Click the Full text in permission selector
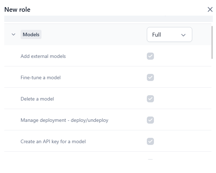Image resolution: width=216 pixels, height=173 pixels. (x=156, y=35)
